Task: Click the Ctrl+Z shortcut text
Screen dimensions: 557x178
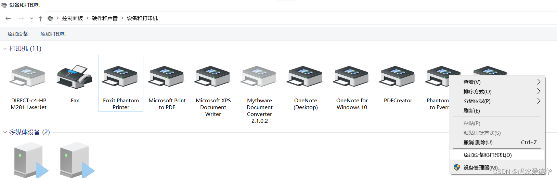Action: (529, 143)
